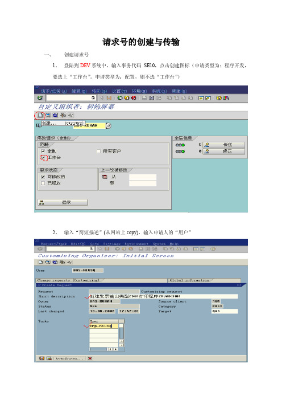Open the 系统 menu
This screenshot has height=400, width=282.
159,91
